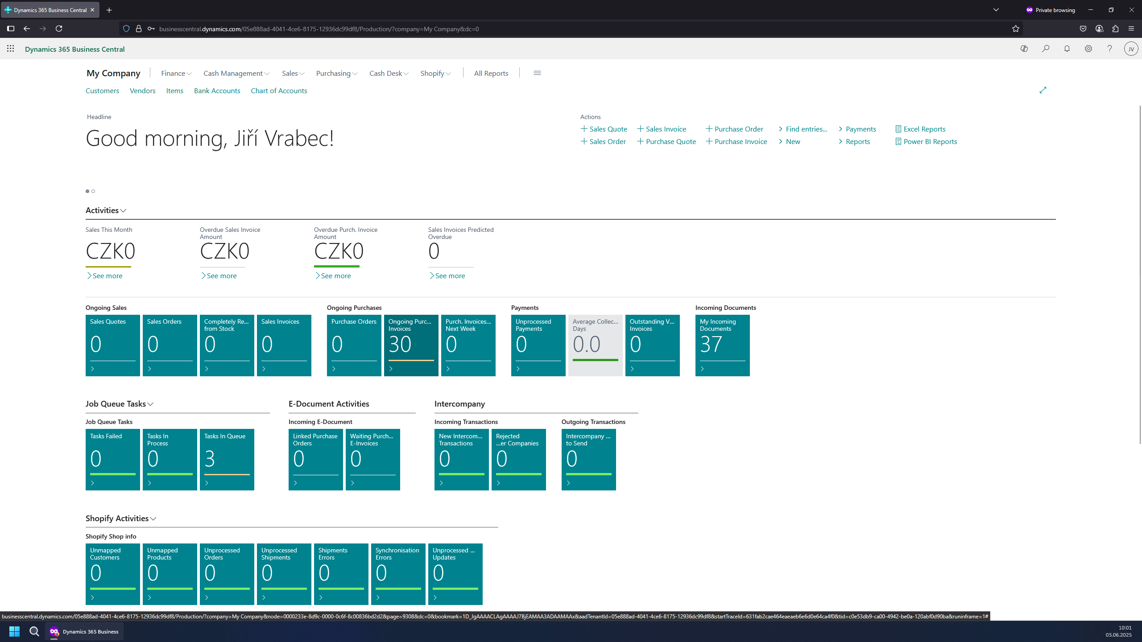Click the site lock icon in address bar

point(139,29)
